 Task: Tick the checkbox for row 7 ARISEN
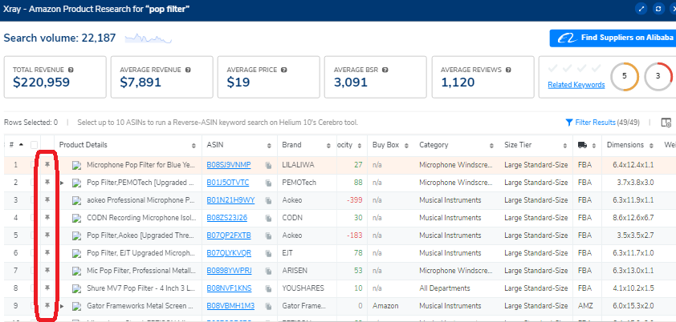point(33,271)
